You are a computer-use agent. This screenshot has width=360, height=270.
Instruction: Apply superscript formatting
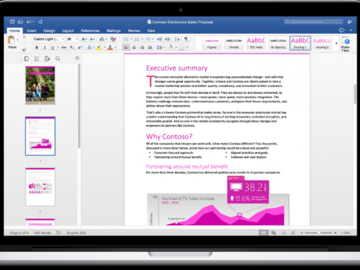pos(80,47)
